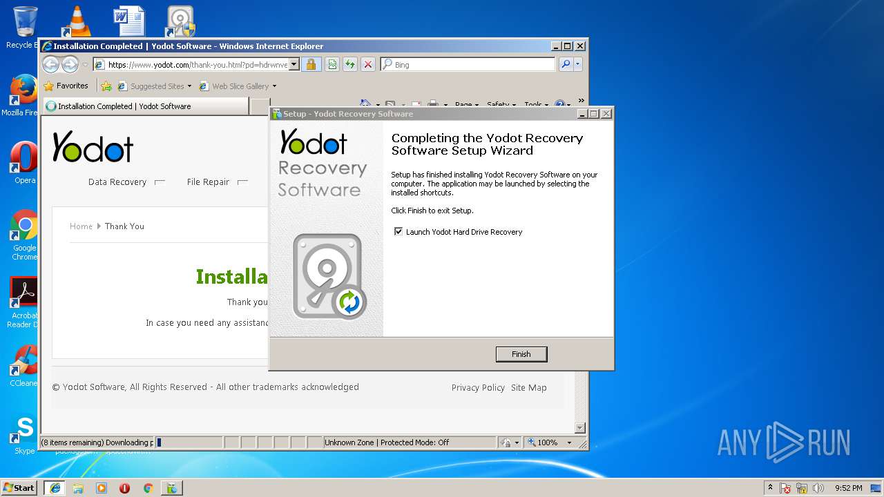Click the download progress bar in status bar

tap(189, 442)
